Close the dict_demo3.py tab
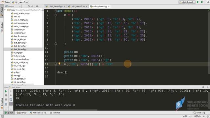This screenshot has width=210, height=118. (x=109, y=6)
